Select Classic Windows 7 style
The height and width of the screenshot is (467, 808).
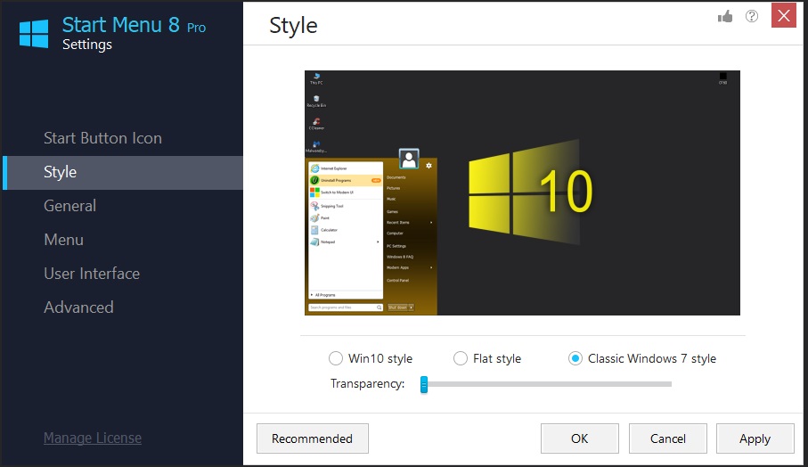click(575, 358)
